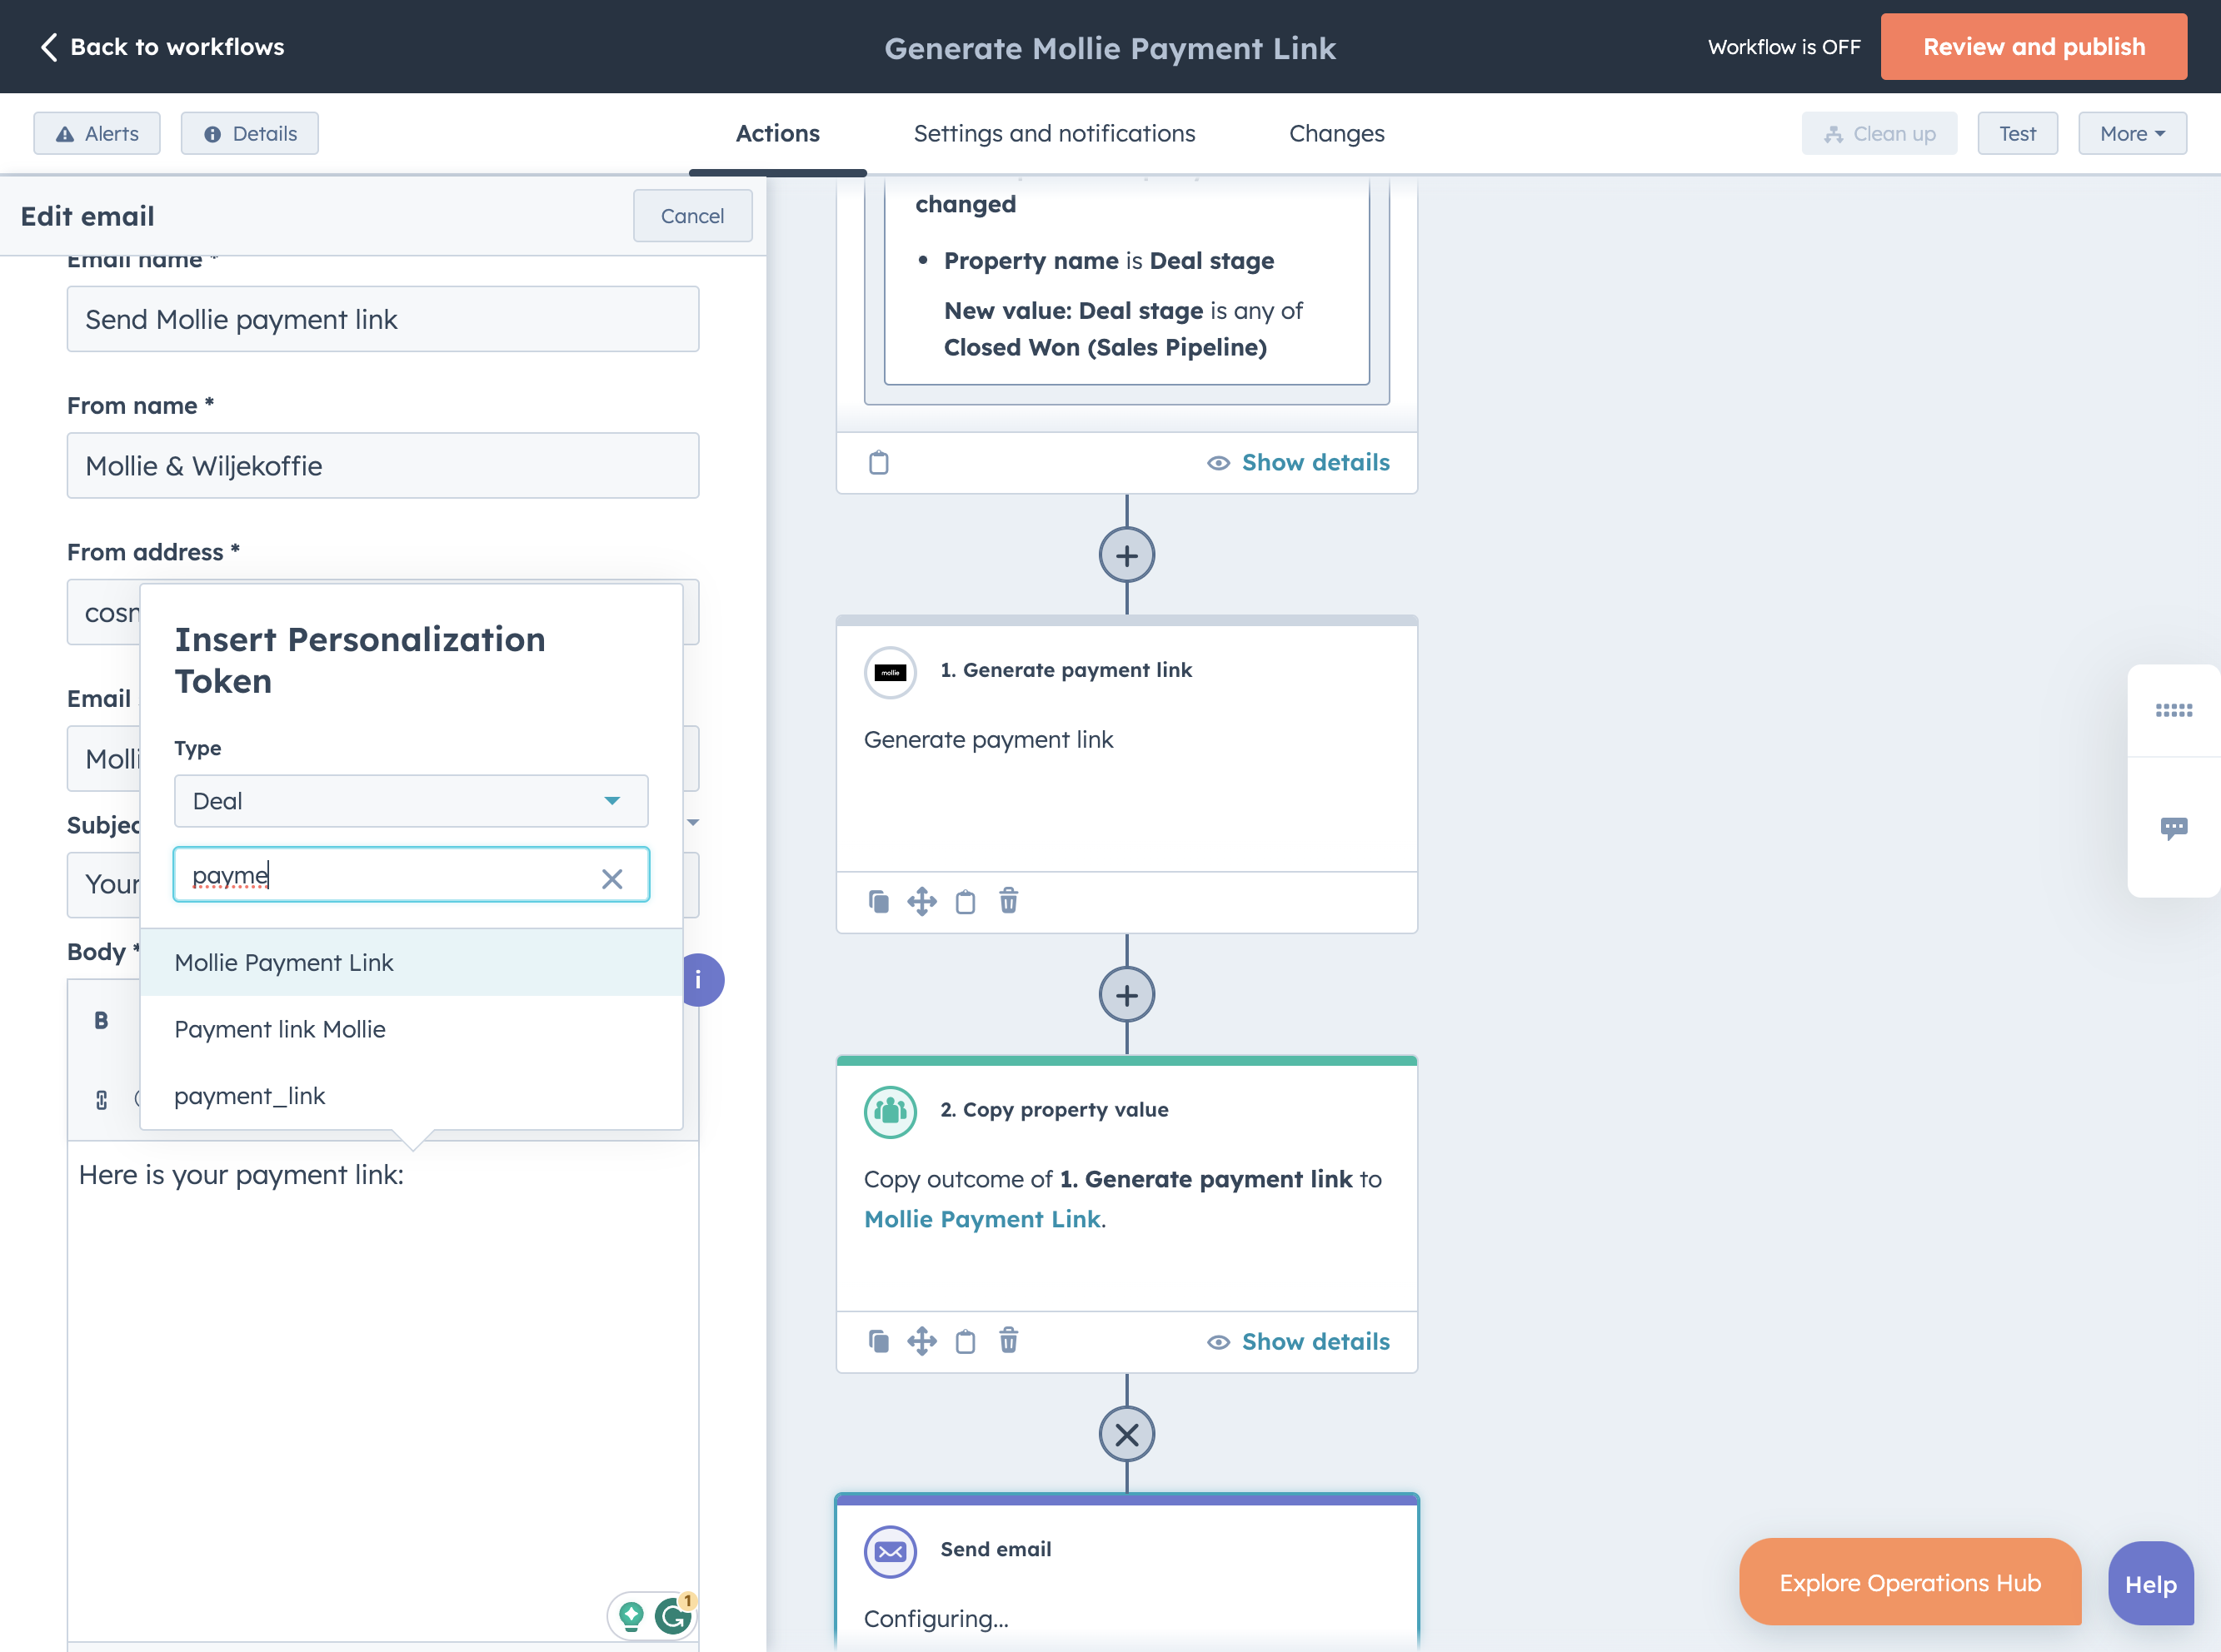Open the Details button
2221x1652 pixels.
point(250,133)
